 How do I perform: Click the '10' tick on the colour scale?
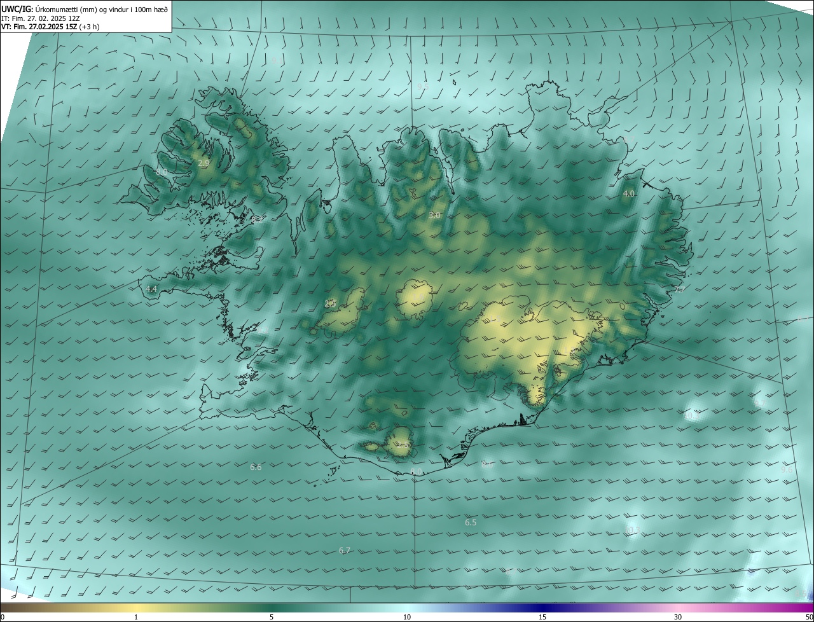407,617
